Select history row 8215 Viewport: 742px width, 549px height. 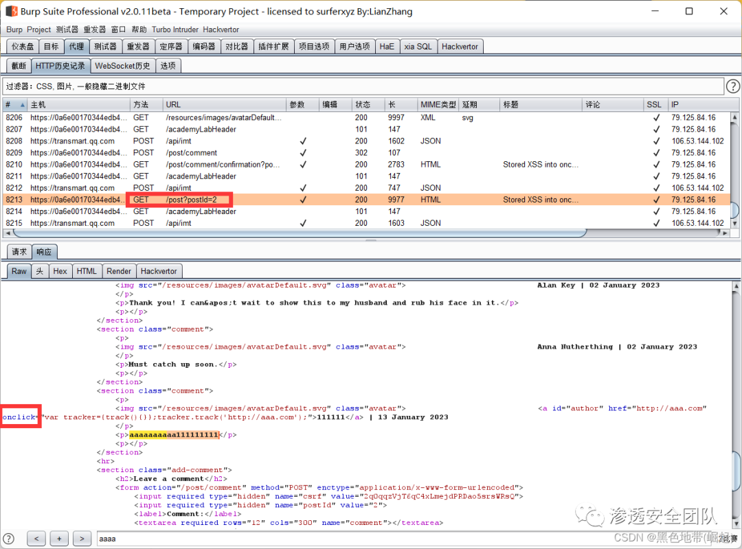click(x=367, y=223)
